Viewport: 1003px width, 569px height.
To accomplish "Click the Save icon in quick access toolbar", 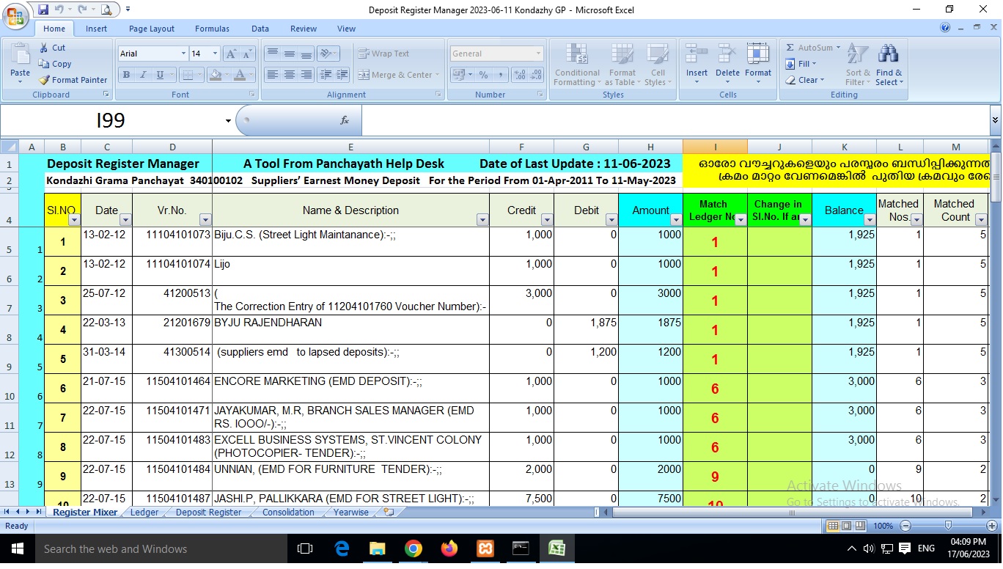I will 43,10.
